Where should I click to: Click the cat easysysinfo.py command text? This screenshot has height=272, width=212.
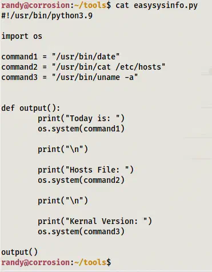click(157, 5)
